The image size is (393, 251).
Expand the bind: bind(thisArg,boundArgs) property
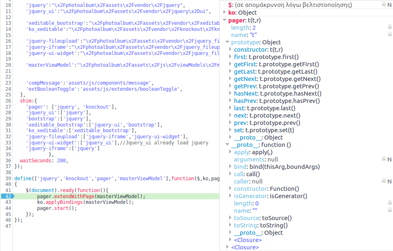point(230,166)
